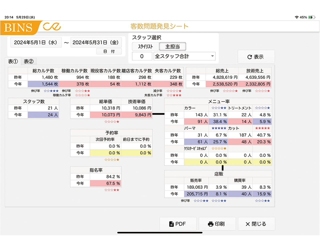Click the 店販 value 205,715 円
320x249 pixels.
196,194
